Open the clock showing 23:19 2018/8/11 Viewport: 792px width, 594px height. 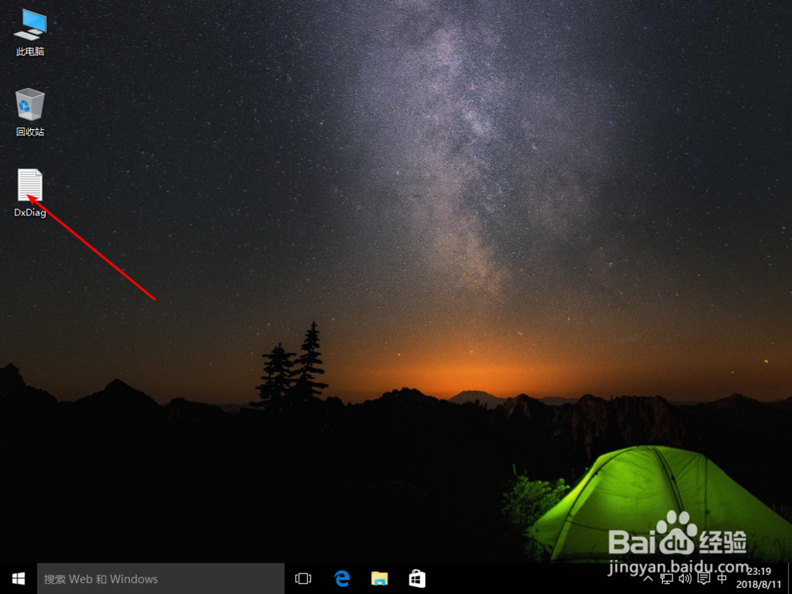[760, 579]
